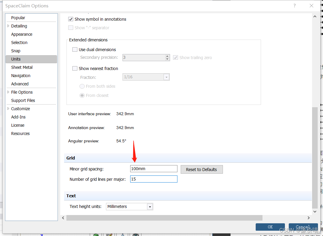
Task: Click the Grid section header
Action: (188, 158)
